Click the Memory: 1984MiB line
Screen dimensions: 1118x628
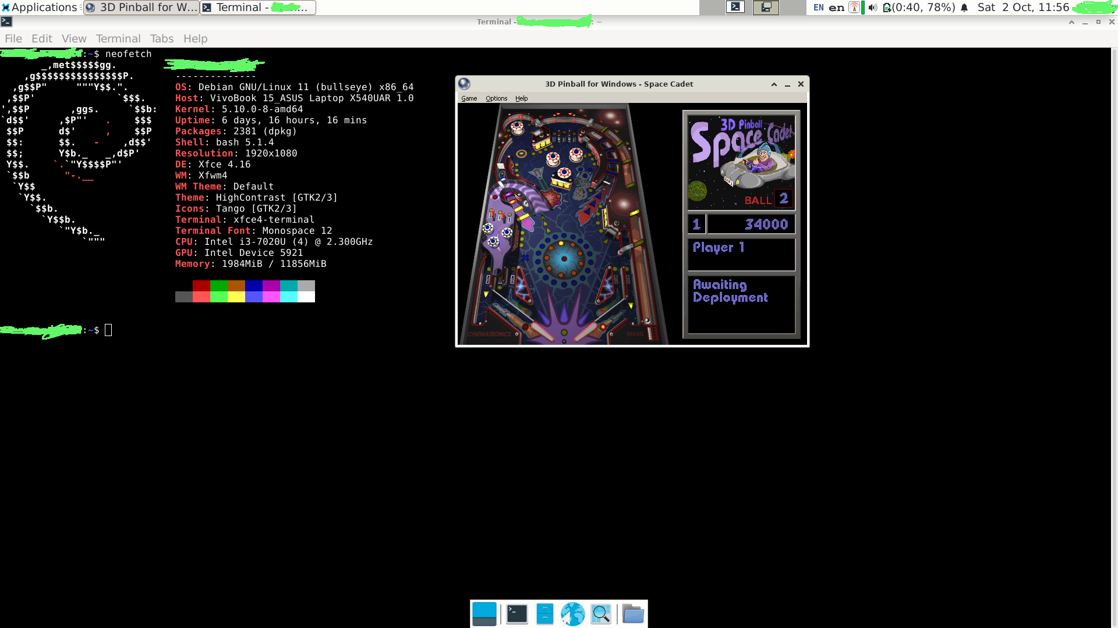pos(251,264)
